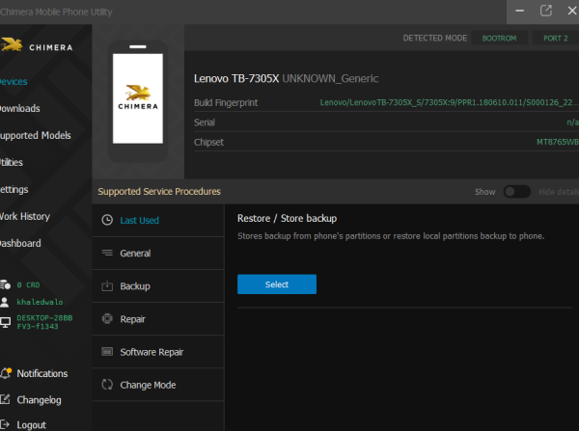Select the General procedures tab
Screen dimensions: 579x431
tap(158, 254)
